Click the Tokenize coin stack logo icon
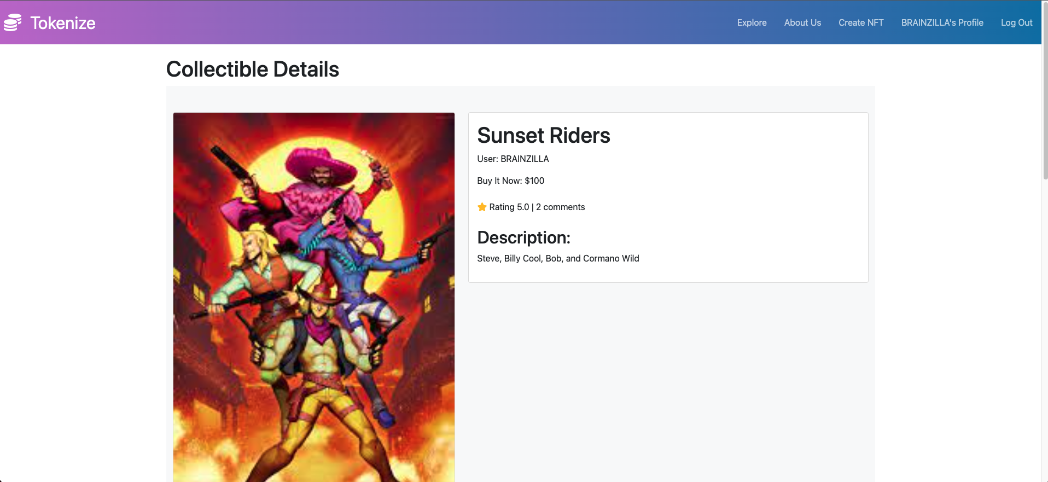Image resolution: width=1048 pixels, height=482 pixels. (13, 22)
